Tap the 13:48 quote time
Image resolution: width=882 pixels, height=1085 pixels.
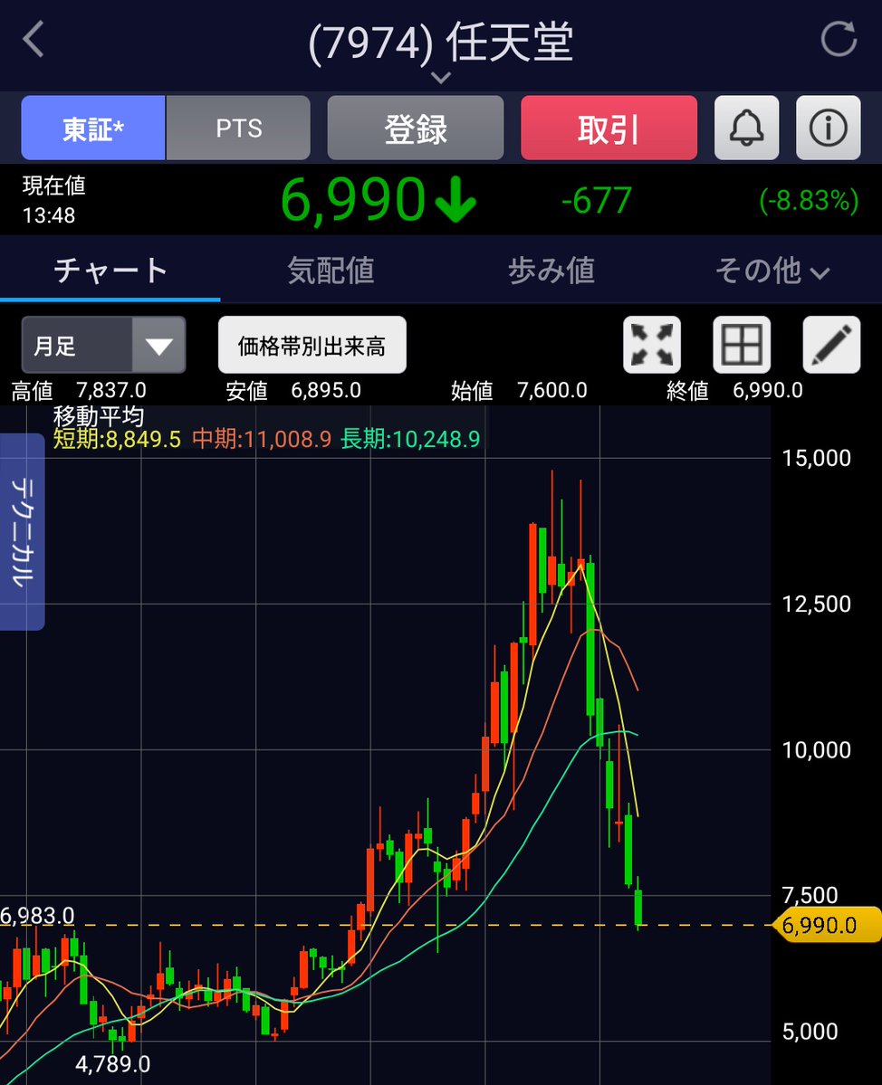point(49,215)
